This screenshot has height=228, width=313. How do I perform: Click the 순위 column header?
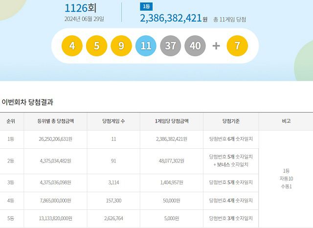click(11, 121)
